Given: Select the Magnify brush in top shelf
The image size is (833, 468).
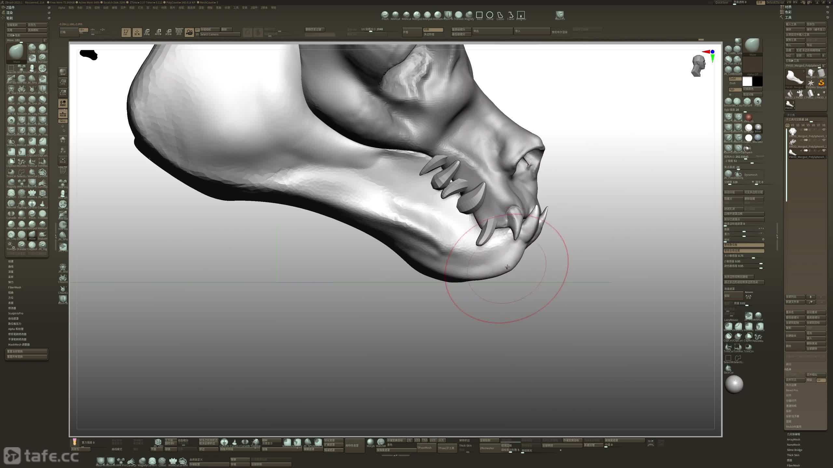Looking at the screenshot, I should click(x=469, y=15).
